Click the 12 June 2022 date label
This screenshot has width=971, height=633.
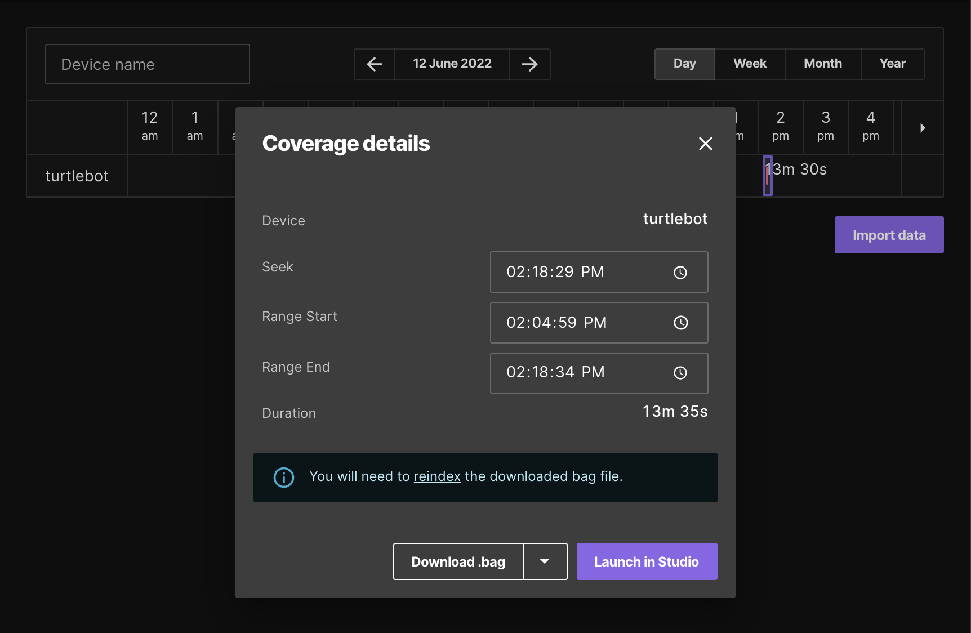[452, 64]
